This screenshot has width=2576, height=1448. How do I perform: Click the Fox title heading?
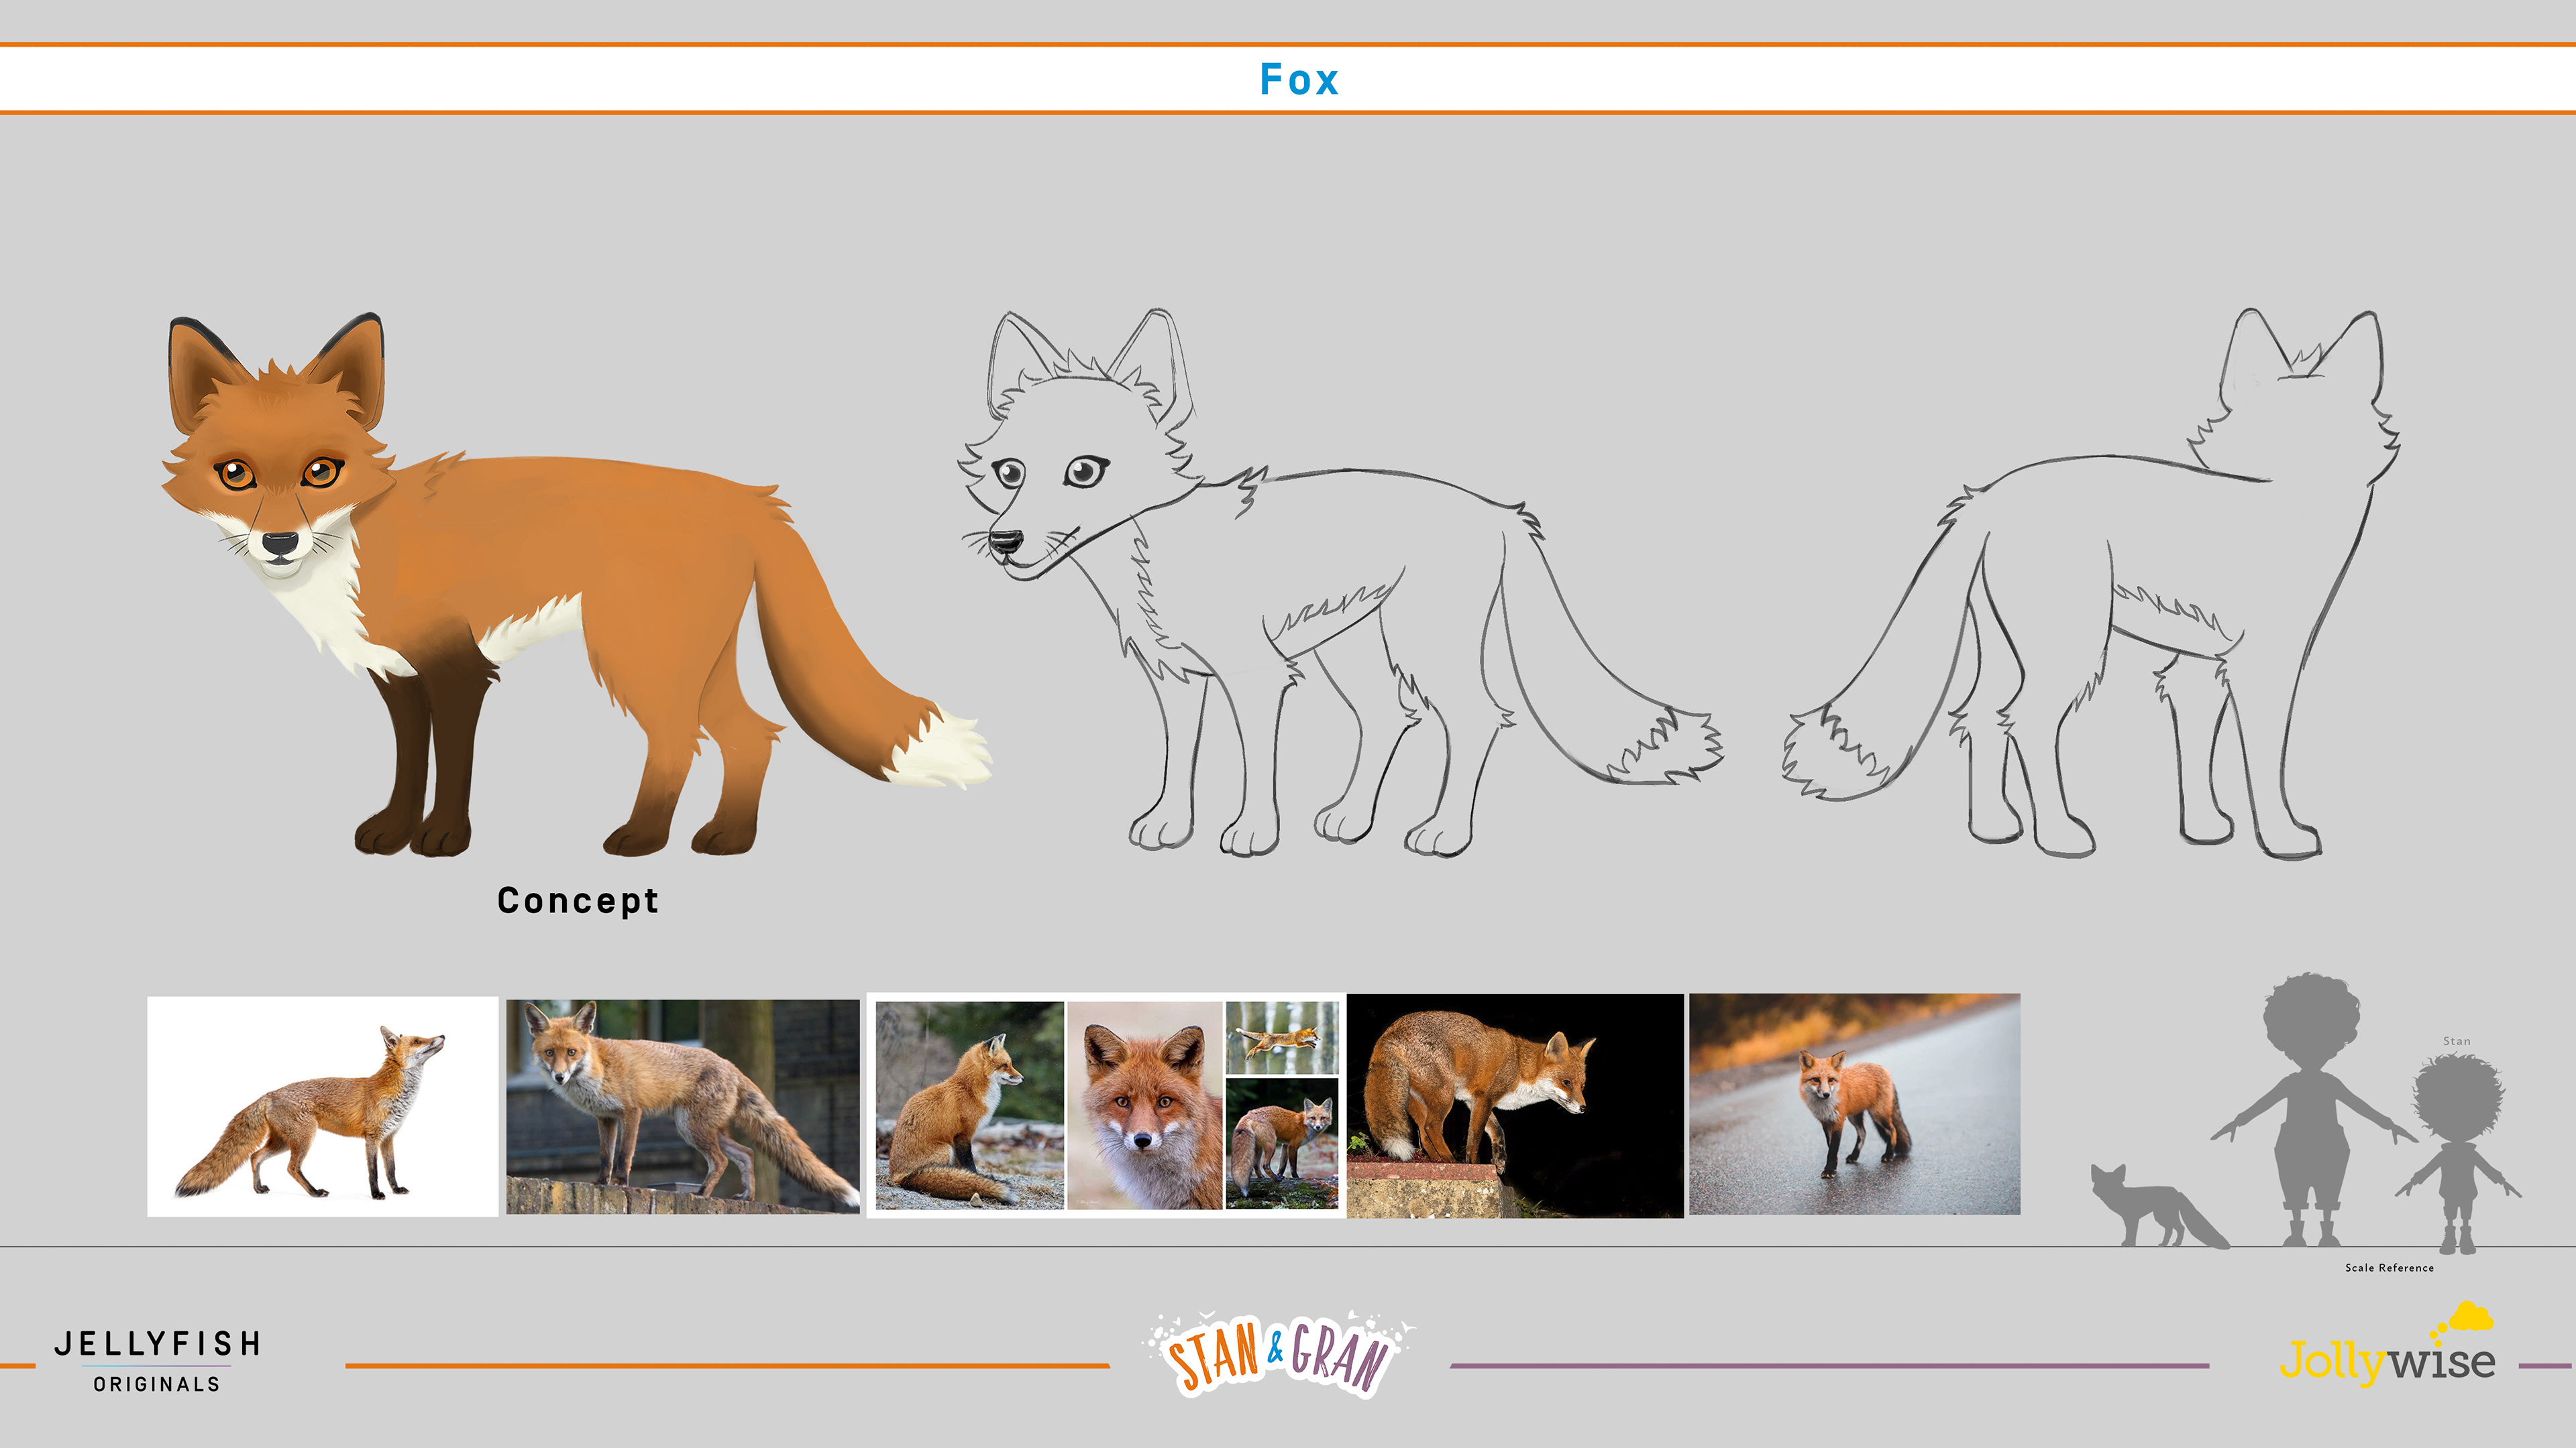click(x=1298, y=80)
